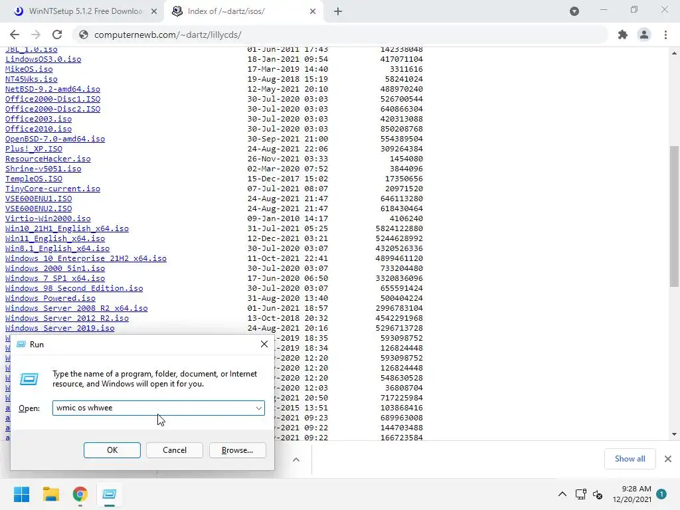This screenshot has width=680, height=510.
Task: Open the Win8.1_English_x64.iso link
Action: pos(57,248)
